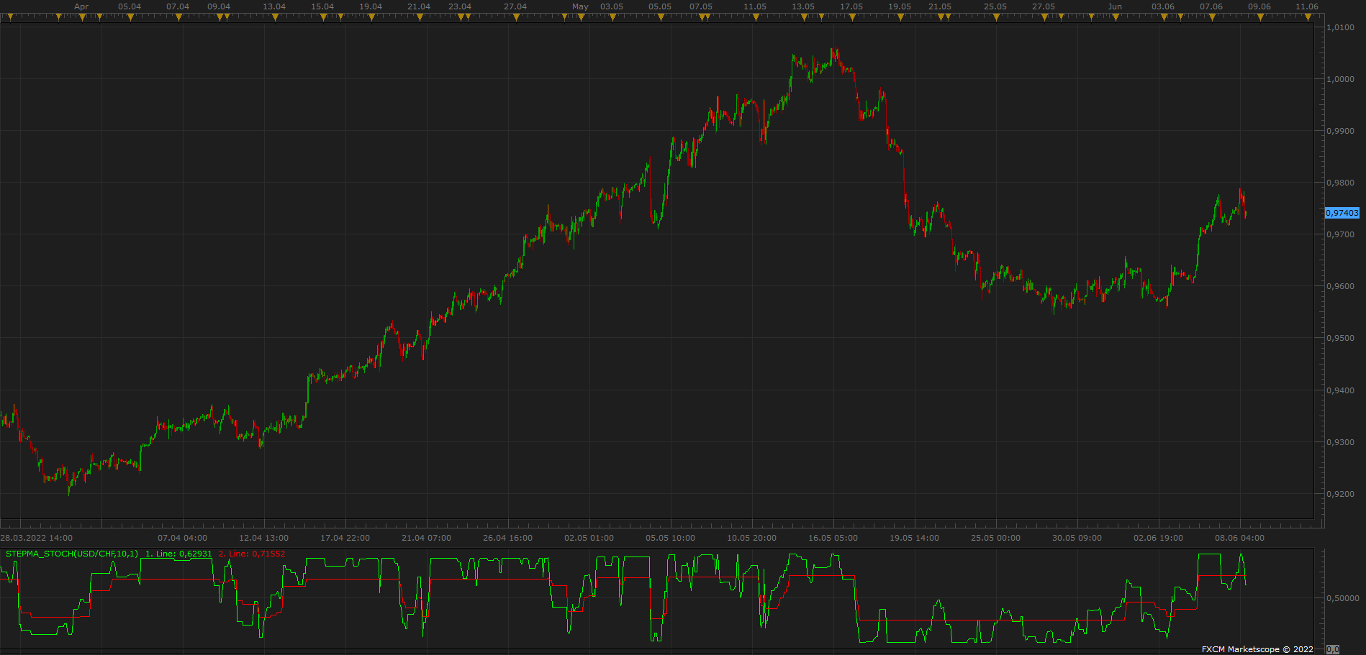Screen dimensions: 1366x655
Task: Click the highlighted current price 0,97403
Action: tap(1342, 213)
